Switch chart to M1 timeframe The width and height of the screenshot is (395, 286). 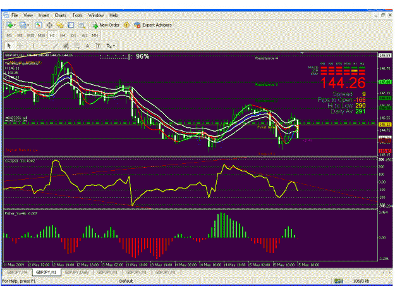pos(9,35)
